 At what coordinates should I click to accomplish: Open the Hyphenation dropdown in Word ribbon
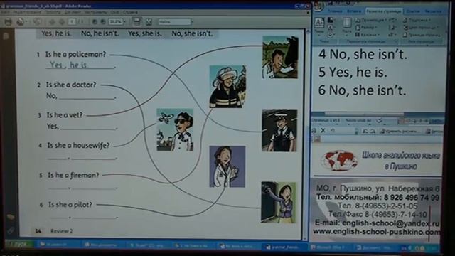tap(392, 35)
